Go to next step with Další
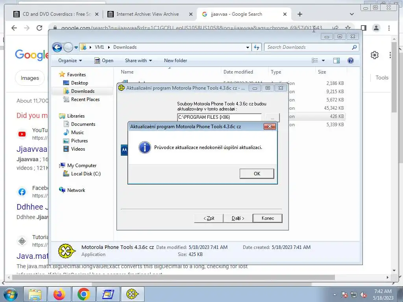 click(238, 218)
